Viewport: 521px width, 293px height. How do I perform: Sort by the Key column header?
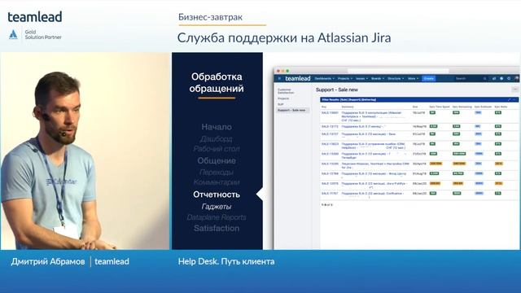pyautogui.click(x=324, y=107)
